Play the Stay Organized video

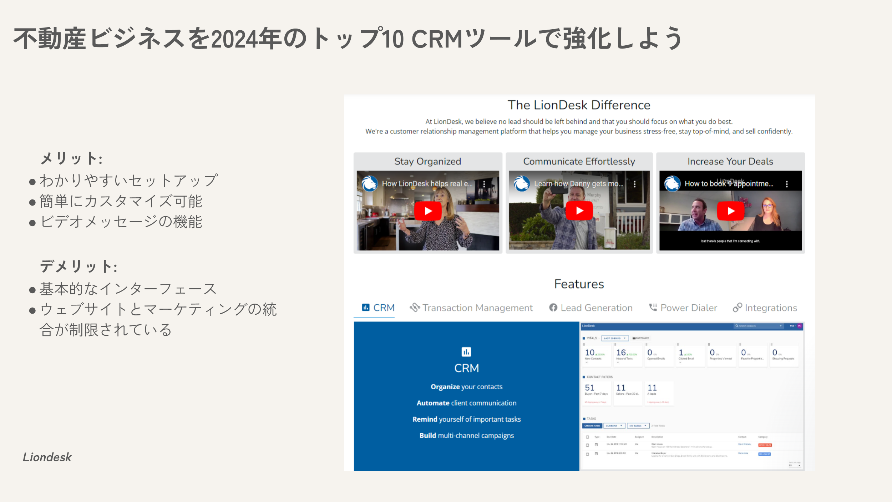(428, 211)
